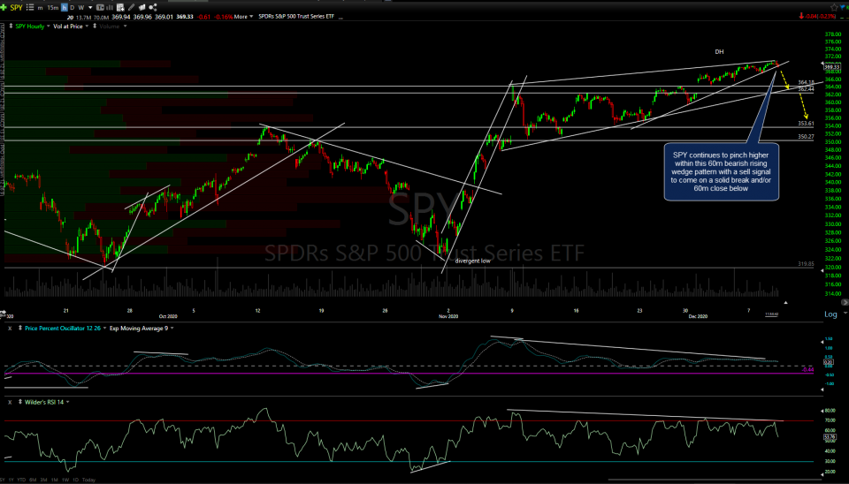Click the 350.27 support level label
849x484 pixels.
pyautogui.click(x=806, y=137)
